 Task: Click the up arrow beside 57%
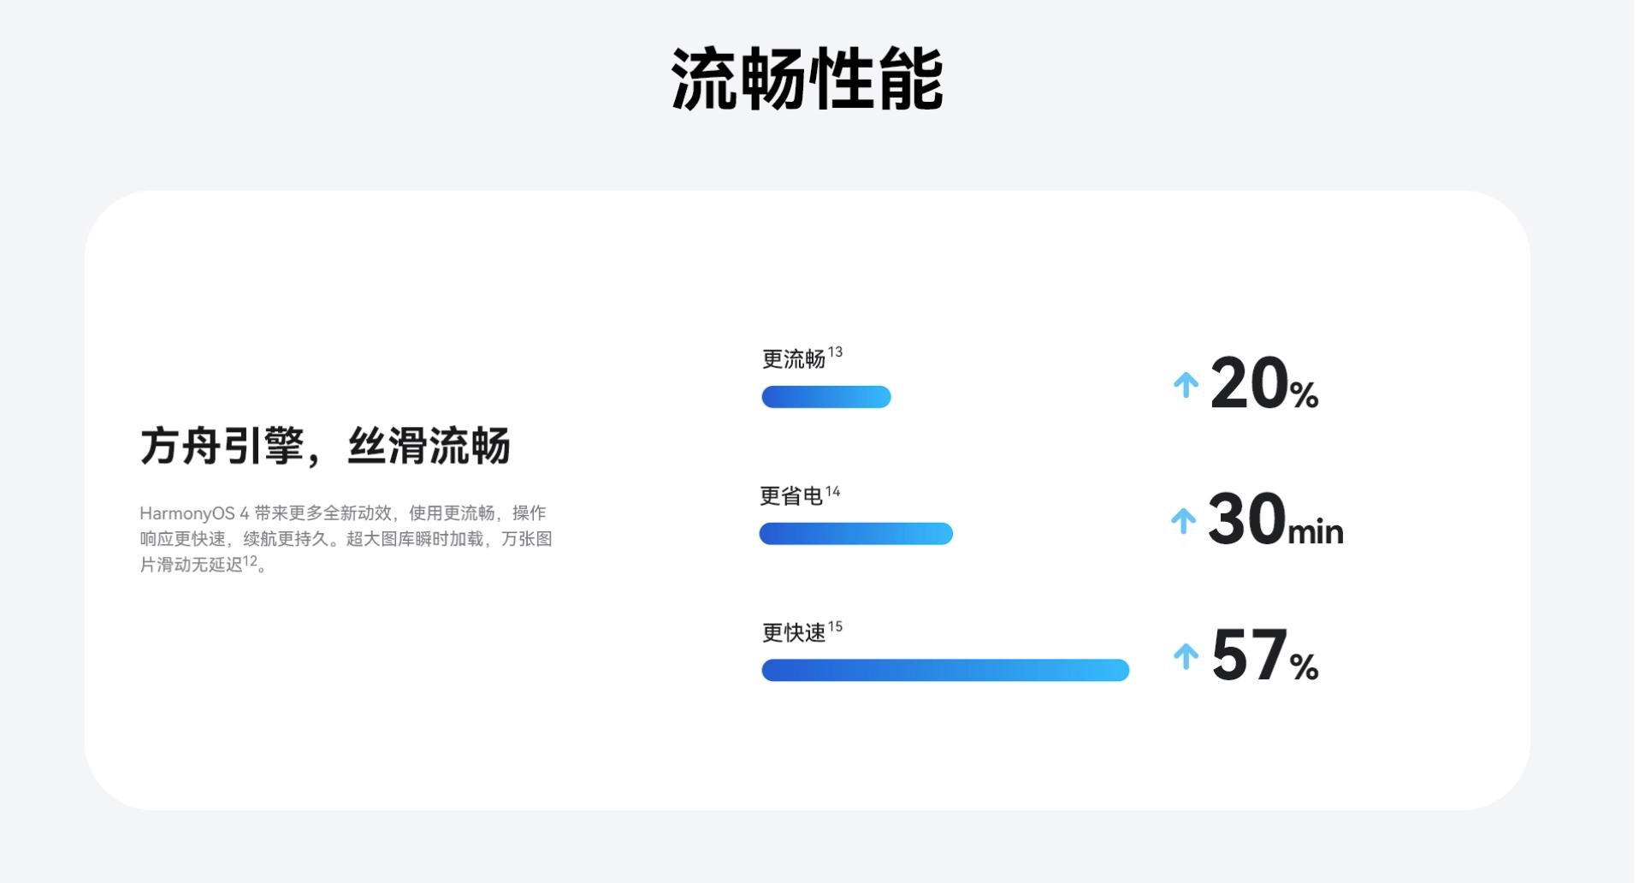(1186, 656)
